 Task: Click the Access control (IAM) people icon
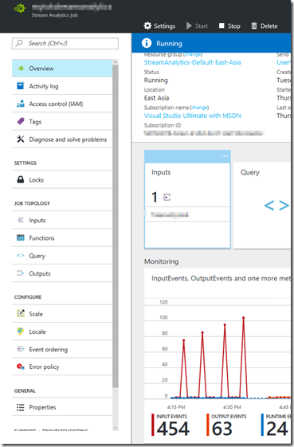[x=21, y=104]
